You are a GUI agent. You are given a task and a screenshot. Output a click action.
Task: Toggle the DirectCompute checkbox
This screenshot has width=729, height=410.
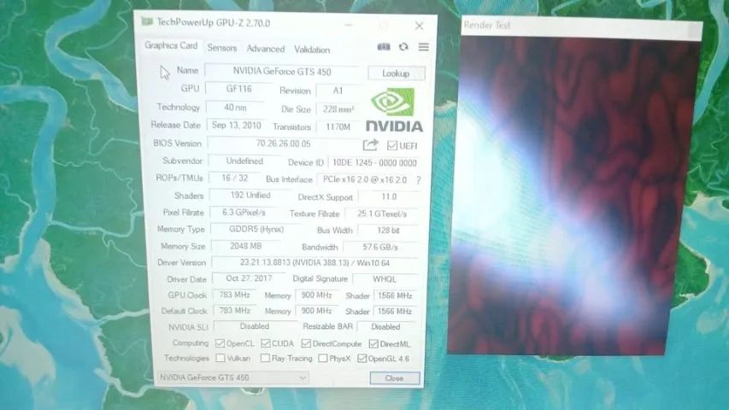[306, 343]
